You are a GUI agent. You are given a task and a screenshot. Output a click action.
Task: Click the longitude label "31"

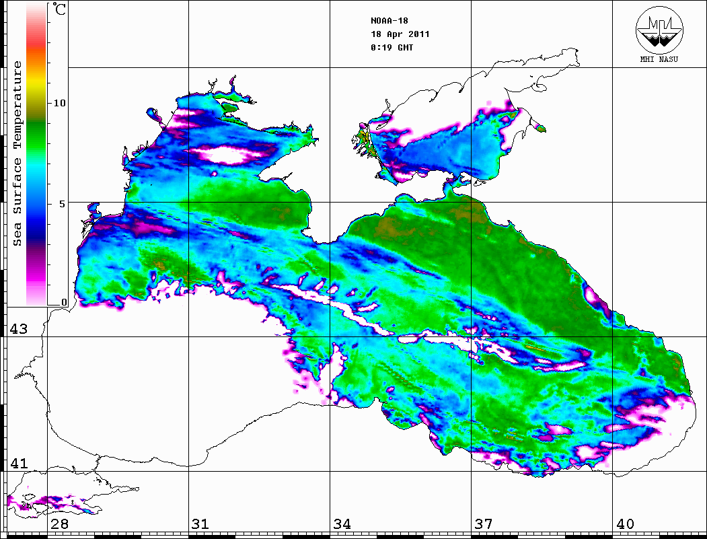pyautogui.click(x=200, y=524)
